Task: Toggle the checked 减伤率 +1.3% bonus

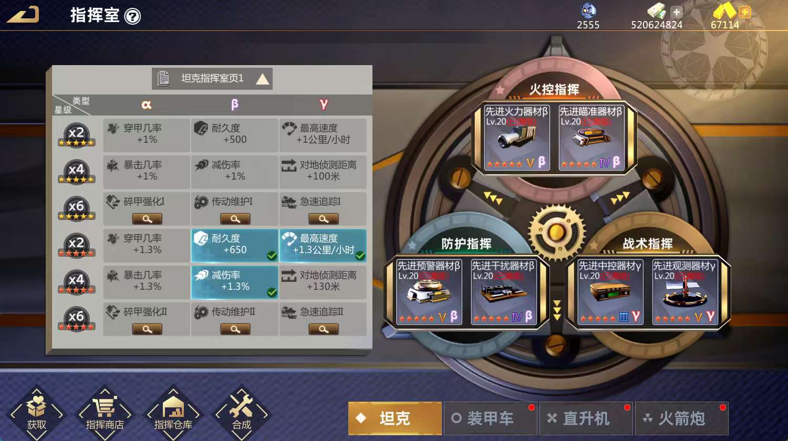Action: click(x=235, y=282)
